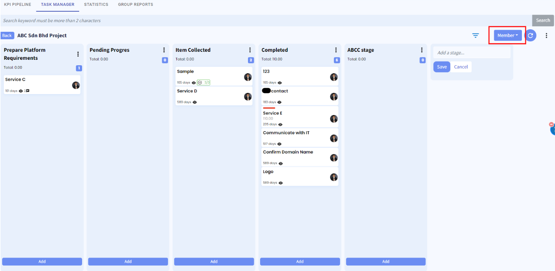Click the 3/3 checklist badge on Sample
Viewport: 555px width, 271px height.
[x=204, y=82]
